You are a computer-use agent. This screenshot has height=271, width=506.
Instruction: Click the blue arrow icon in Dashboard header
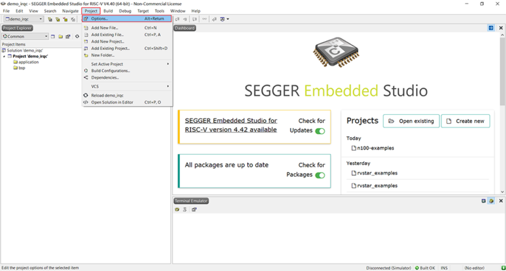[x=491, y=28]
